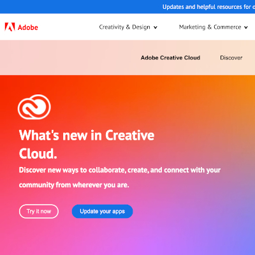The image size is (255, 255).
Task: Expand the Creativity & Design chevron
Action: (x=156, y=27)
